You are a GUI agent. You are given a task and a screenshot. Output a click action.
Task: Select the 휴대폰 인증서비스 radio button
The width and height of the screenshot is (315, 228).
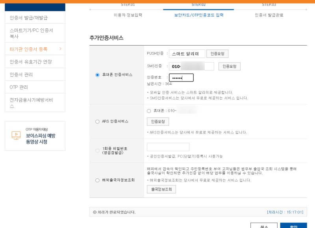point(97,75)
